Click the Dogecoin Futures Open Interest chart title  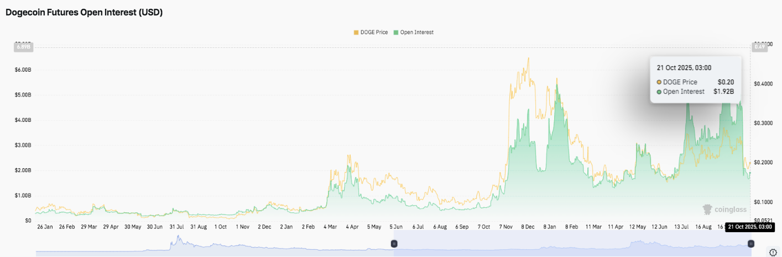pyautogui.click(x=84, y=12)
